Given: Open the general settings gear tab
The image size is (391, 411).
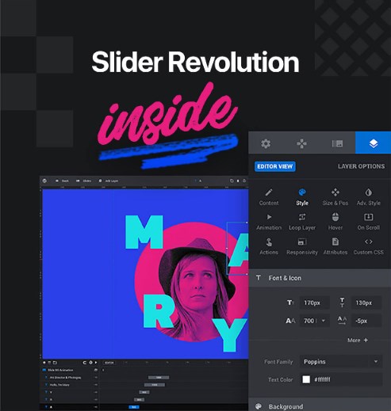Looking at the screenshot, I should (266, 143).
